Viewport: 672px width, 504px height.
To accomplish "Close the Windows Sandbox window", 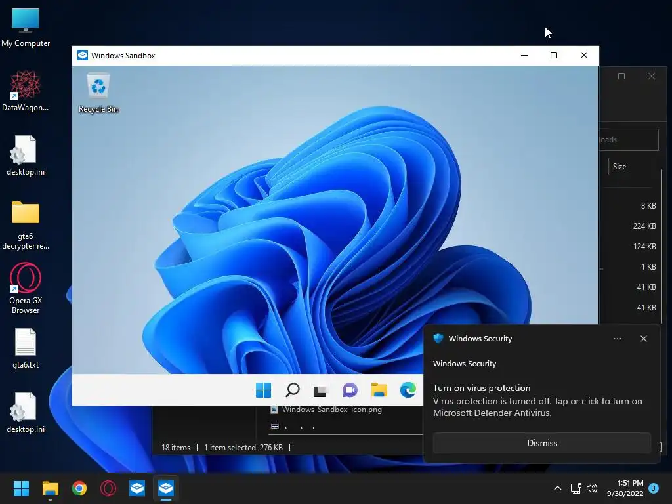I will pyautogui.click(x=583, y=55).
